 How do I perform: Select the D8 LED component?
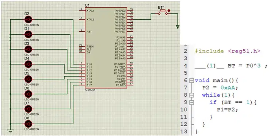28,124
